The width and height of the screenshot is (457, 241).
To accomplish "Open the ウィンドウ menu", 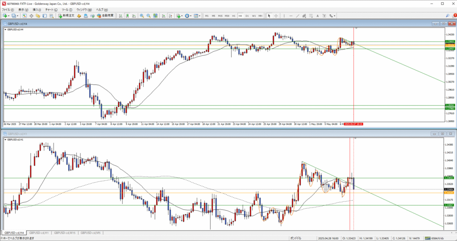I will pyautogui.click(x=84, y=10).
